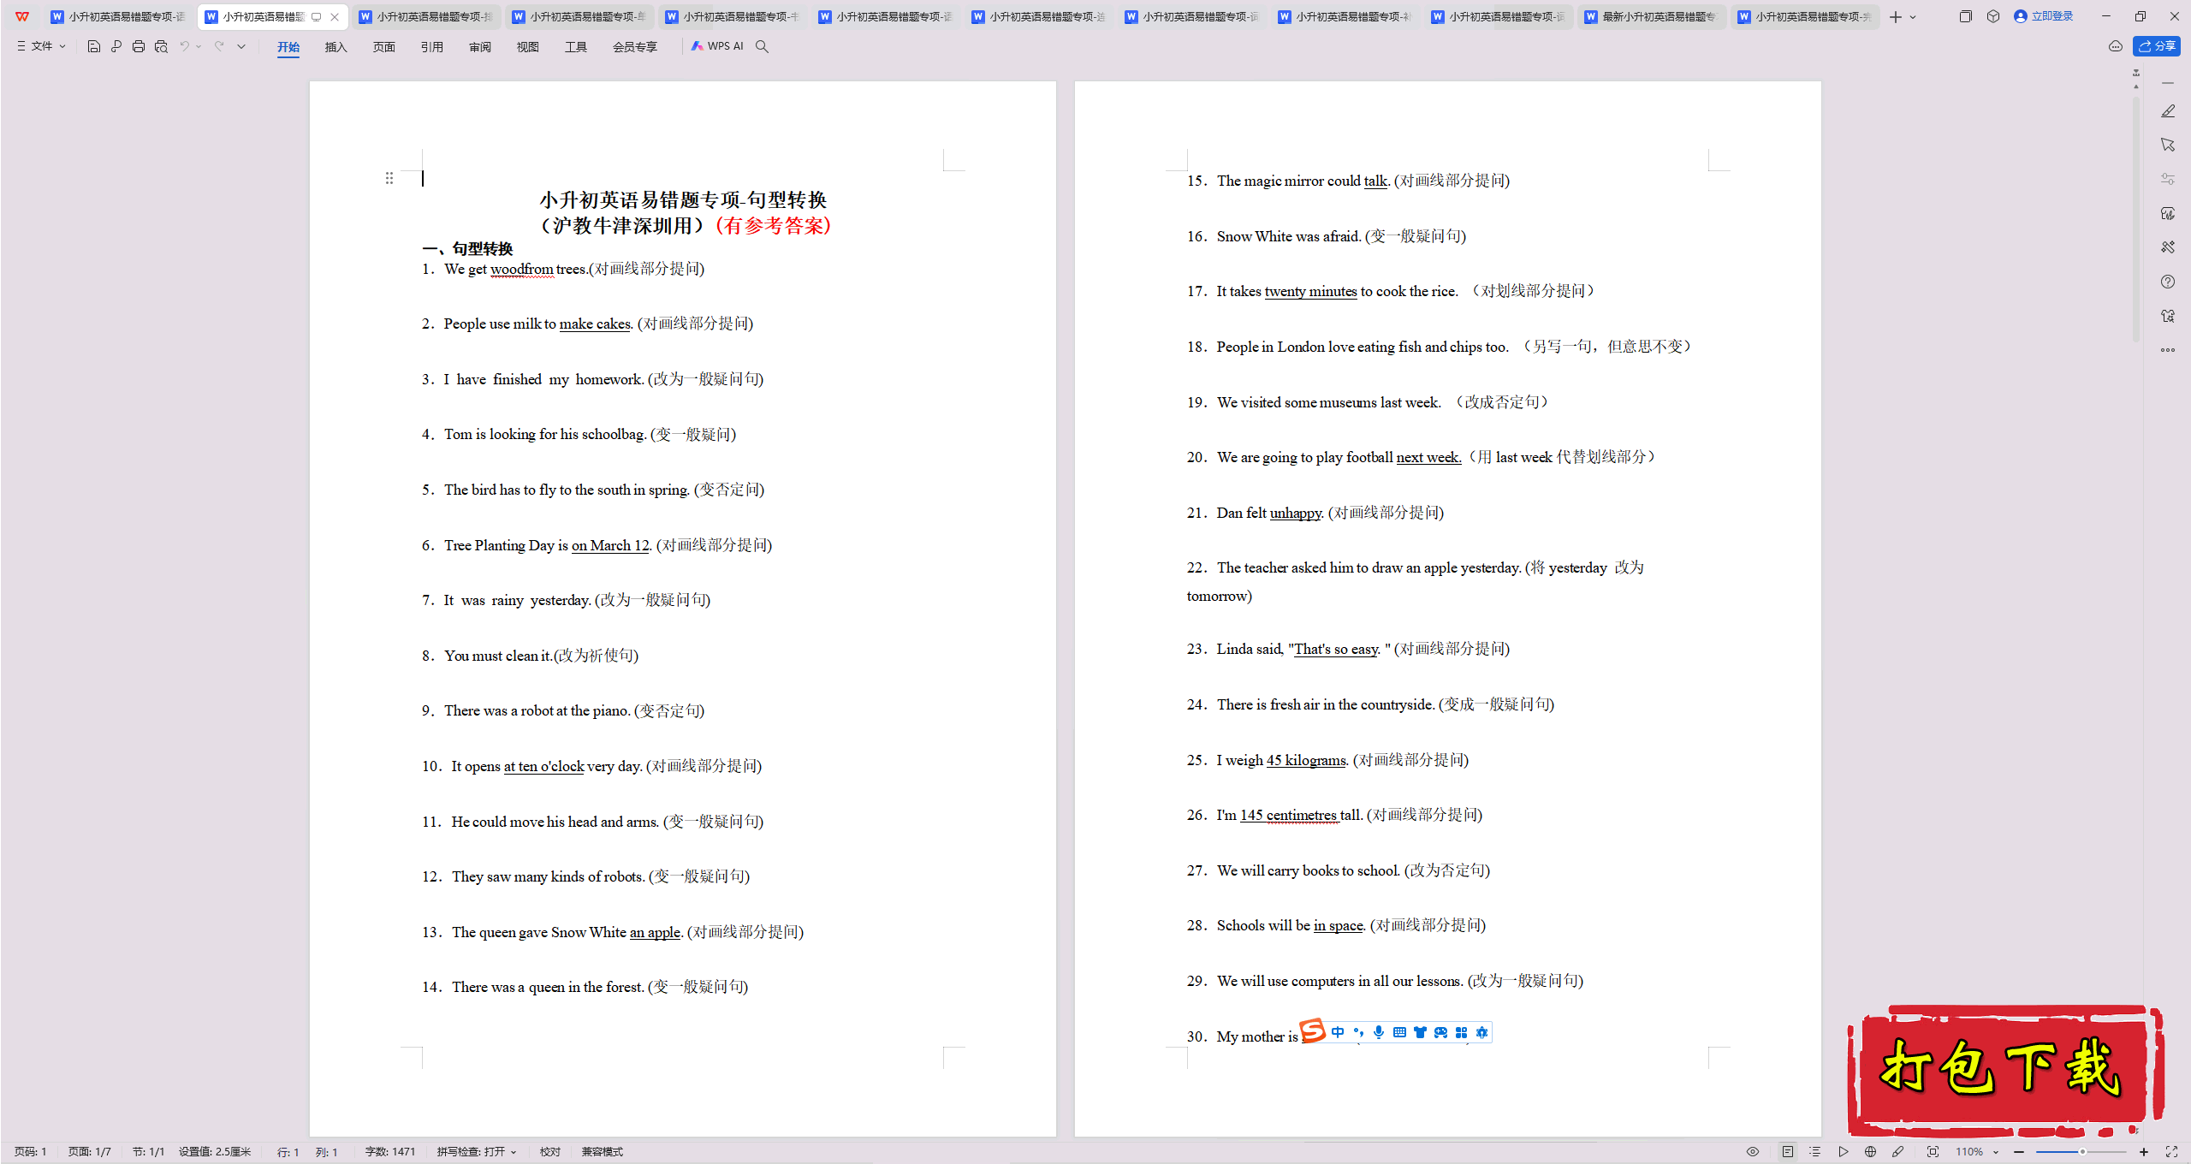The image size is (2191, 1164).
Task: Click the 分享 share button
Action: coord(2157,46)
